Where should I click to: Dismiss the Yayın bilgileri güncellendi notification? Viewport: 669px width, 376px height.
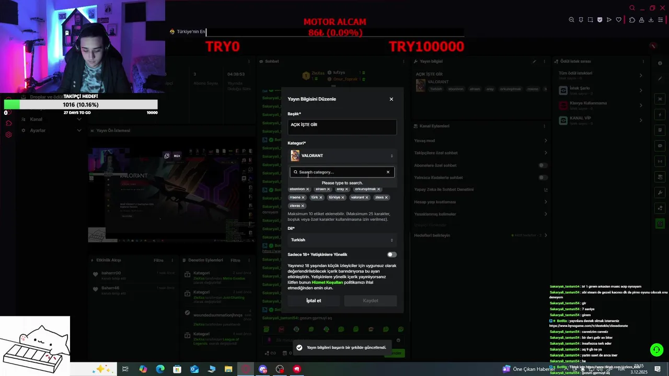pos(342,348)
